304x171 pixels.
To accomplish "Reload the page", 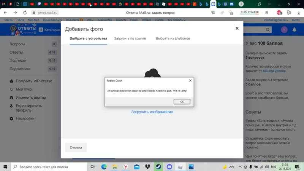I will click(25, 13).
